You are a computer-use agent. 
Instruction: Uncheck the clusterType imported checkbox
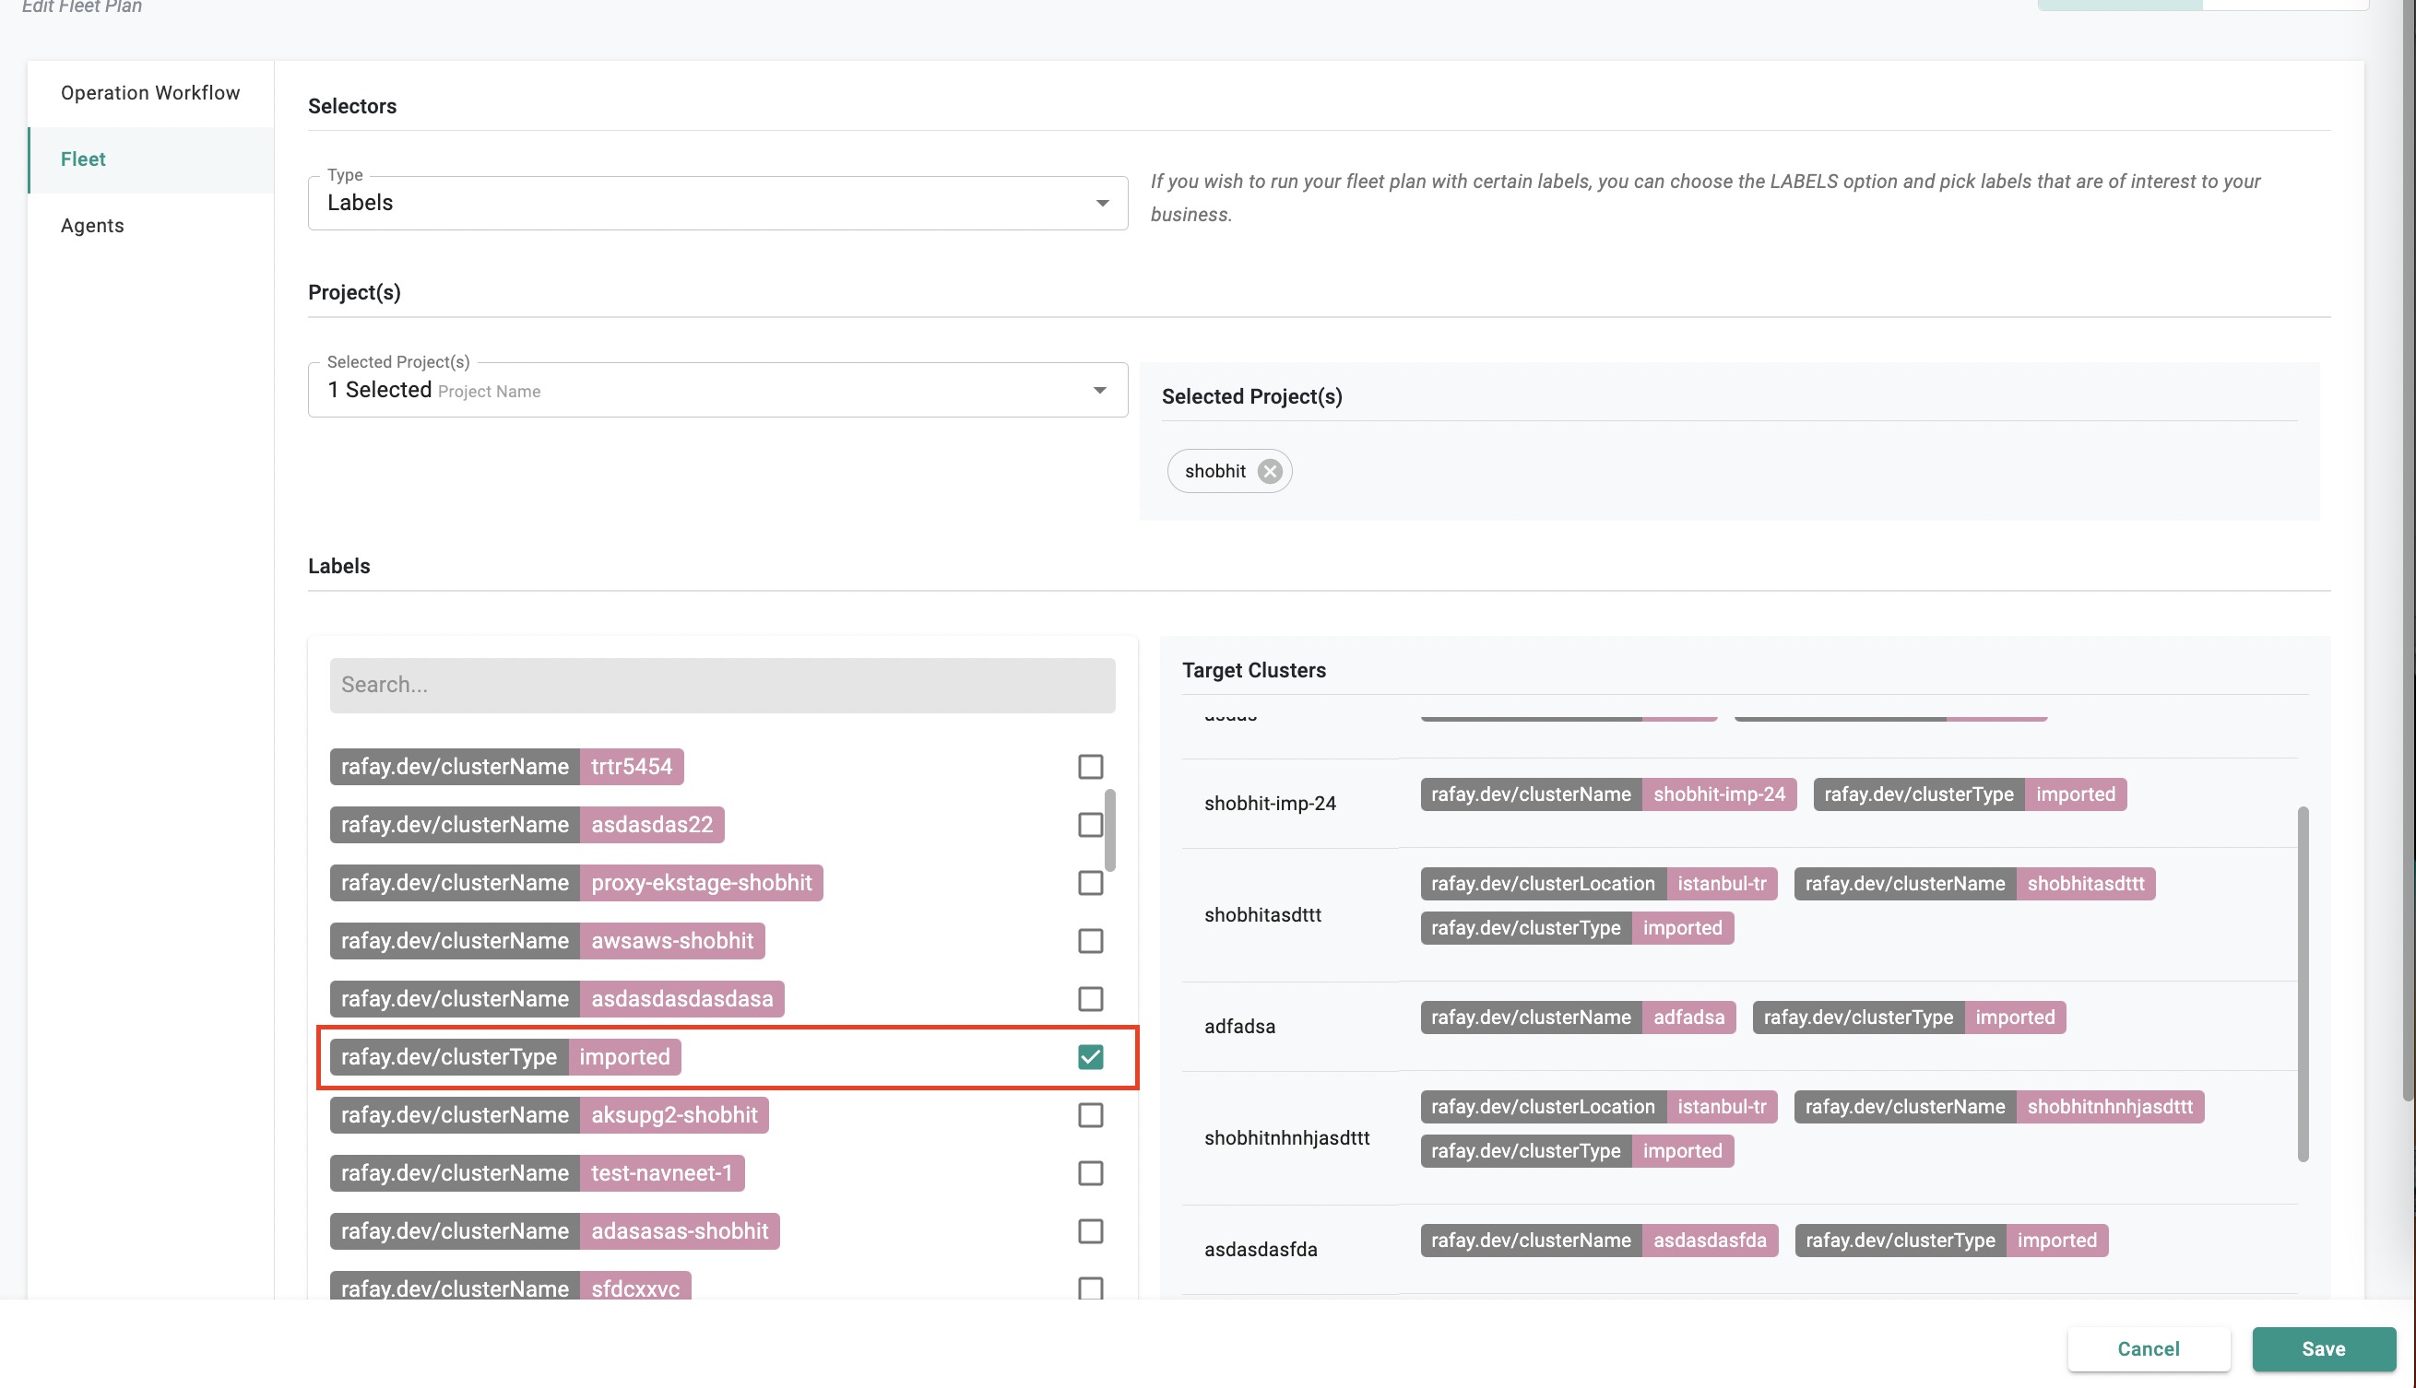tap(1090, 1056)
